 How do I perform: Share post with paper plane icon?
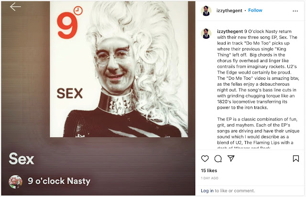click(x=231, y=158)
